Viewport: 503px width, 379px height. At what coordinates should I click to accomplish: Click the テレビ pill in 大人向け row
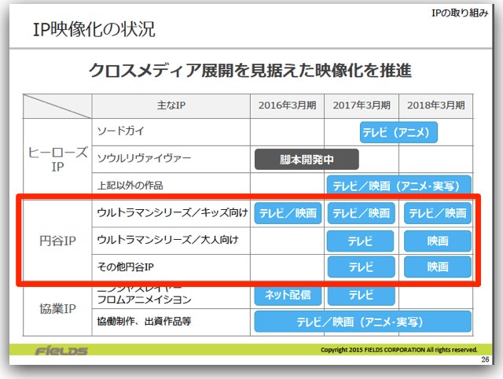click(360, 241)
